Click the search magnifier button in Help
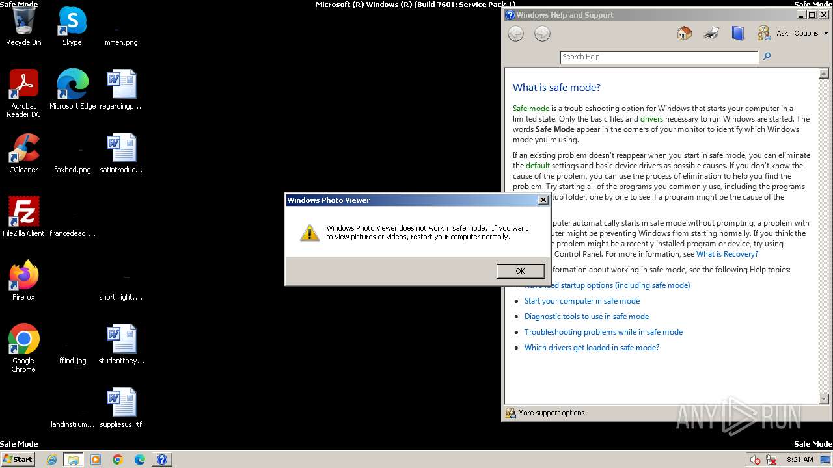Screen dimensions: 833x468 (767, 57)
